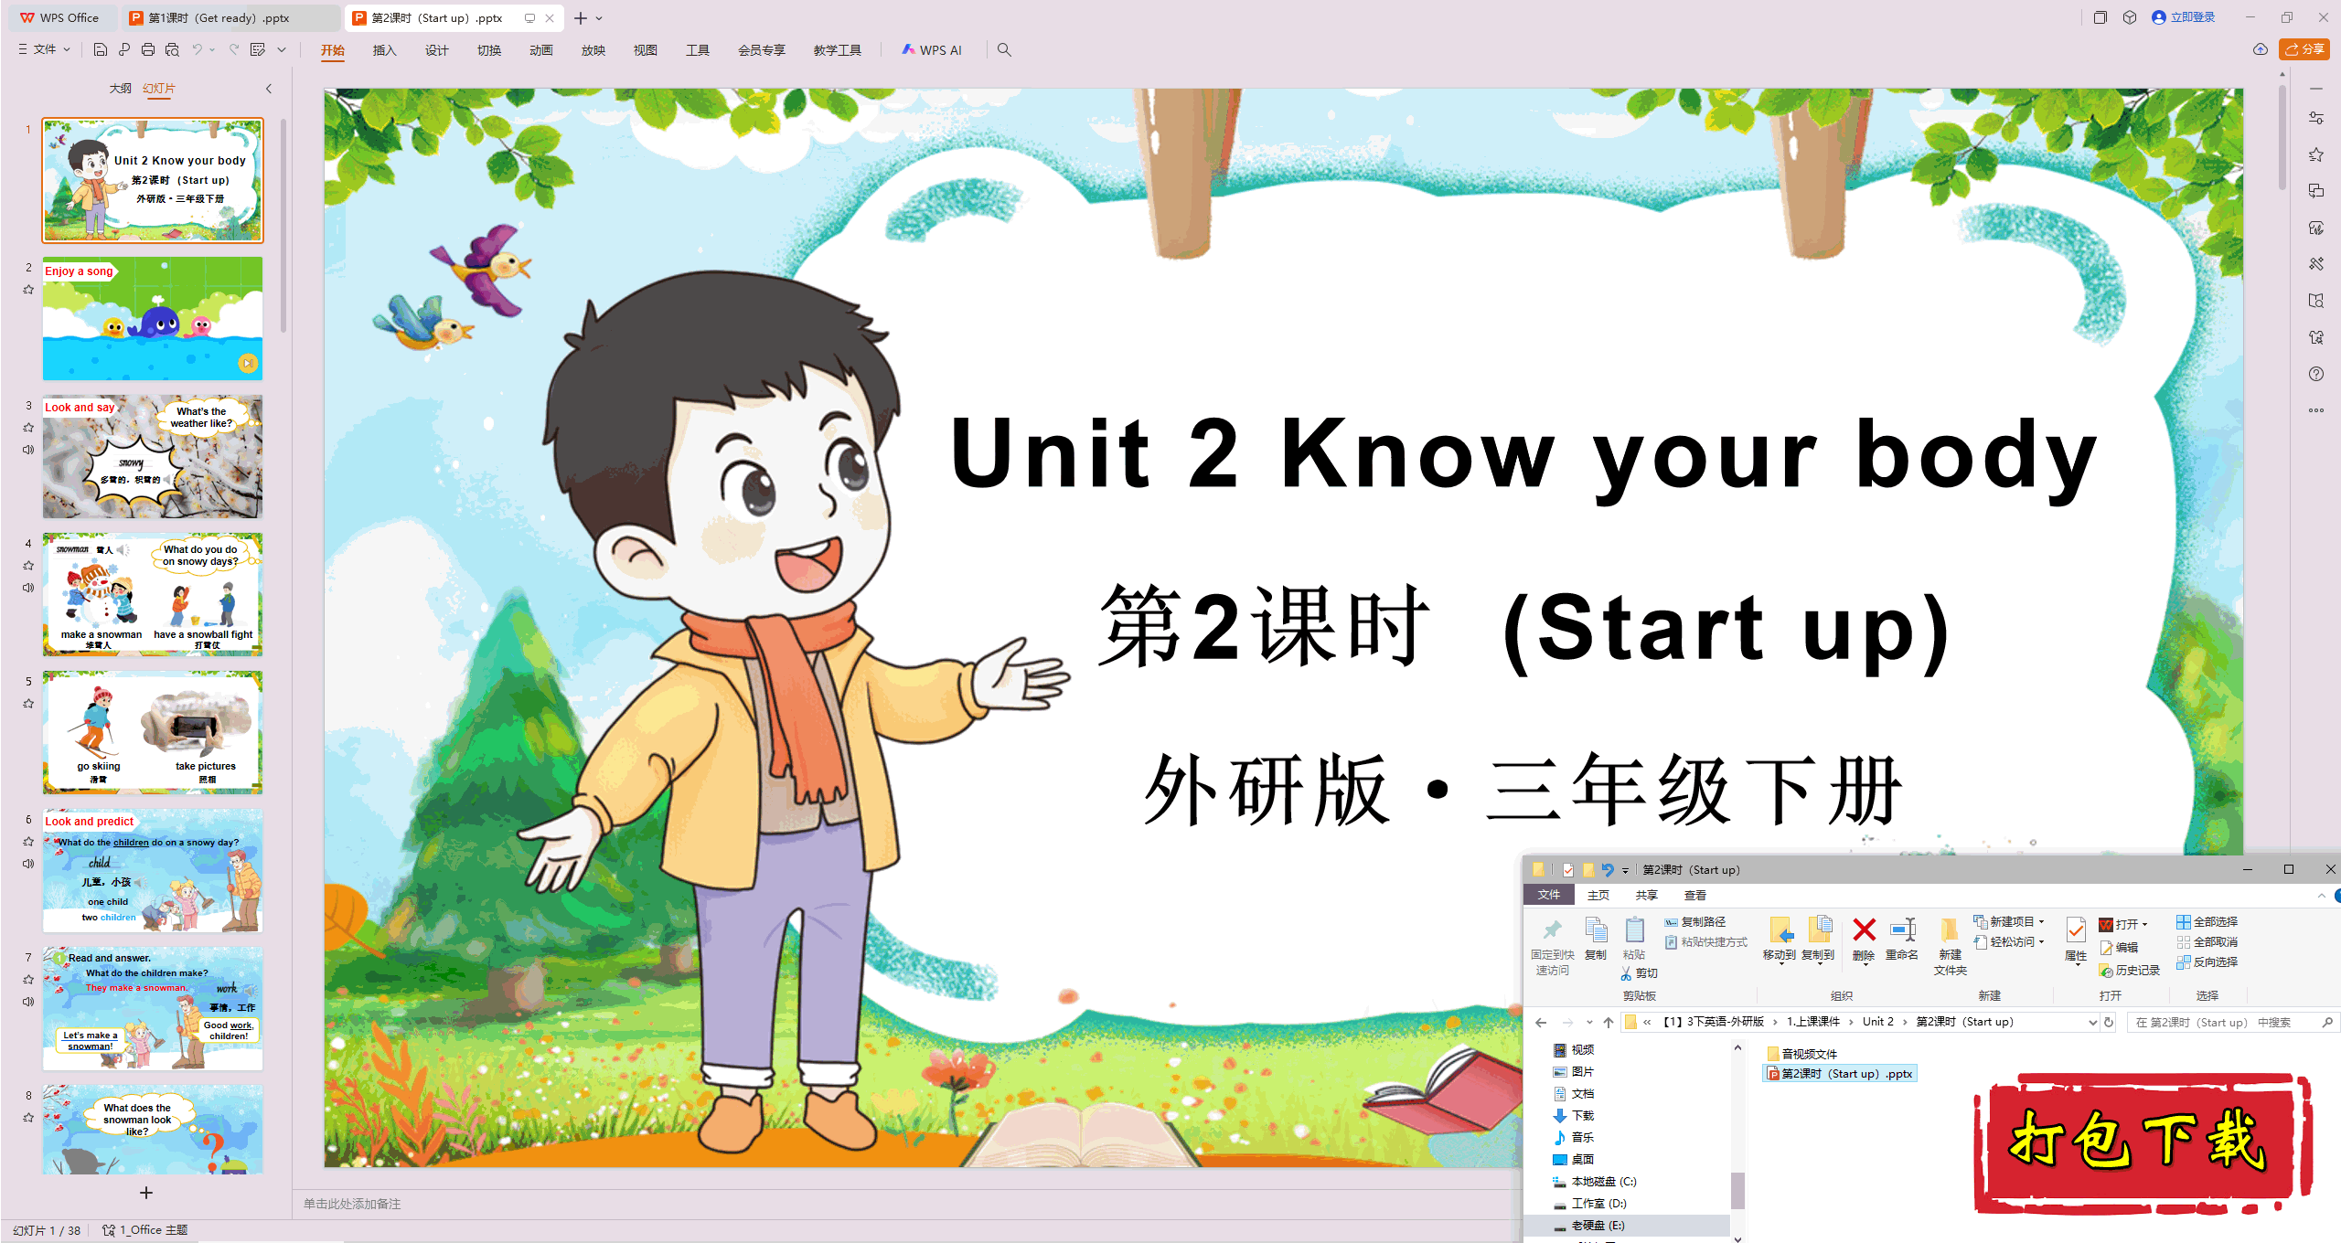Switch to the 动画 ribbon tab
2341x1243 pixels.
541,50
